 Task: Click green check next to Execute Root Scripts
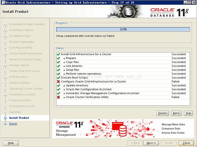pyautogui.click(x=58, y=78)
